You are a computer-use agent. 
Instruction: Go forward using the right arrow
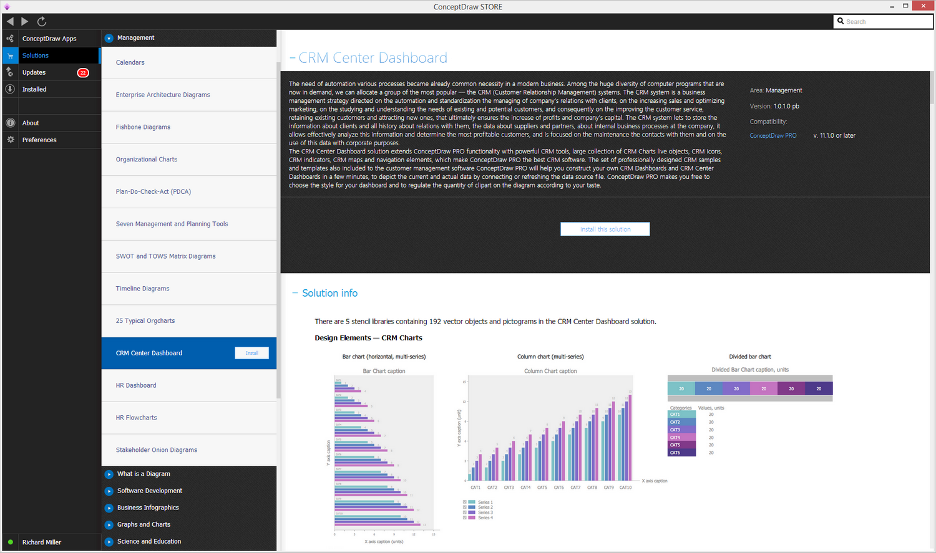pyautogui.click(x=25, y=21)
